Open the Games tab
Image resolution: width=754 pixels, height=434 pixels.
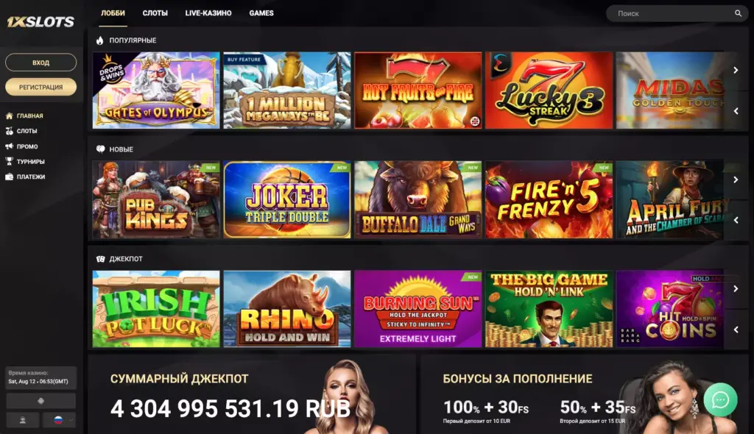261,13
